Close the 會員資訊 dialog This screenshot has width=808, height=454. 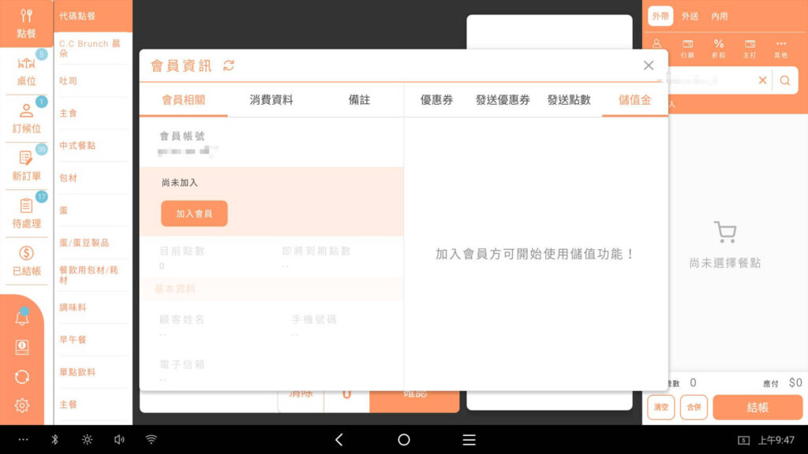click(649, 65)
